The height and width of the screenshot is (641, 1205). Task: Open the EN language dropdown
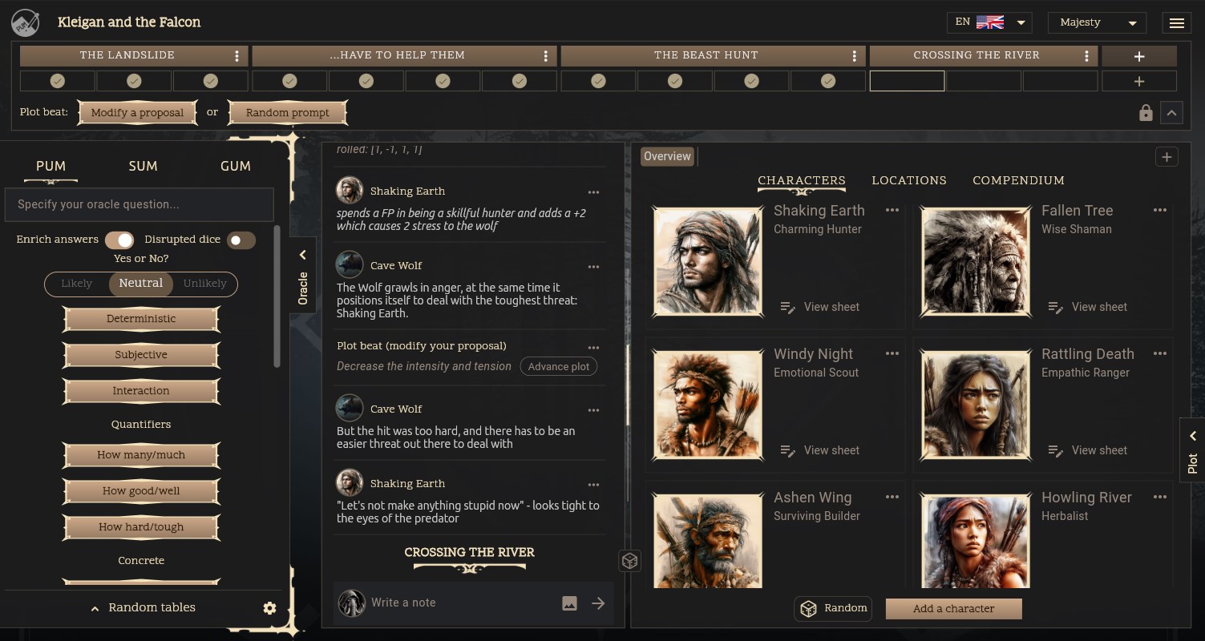[989, 22]
